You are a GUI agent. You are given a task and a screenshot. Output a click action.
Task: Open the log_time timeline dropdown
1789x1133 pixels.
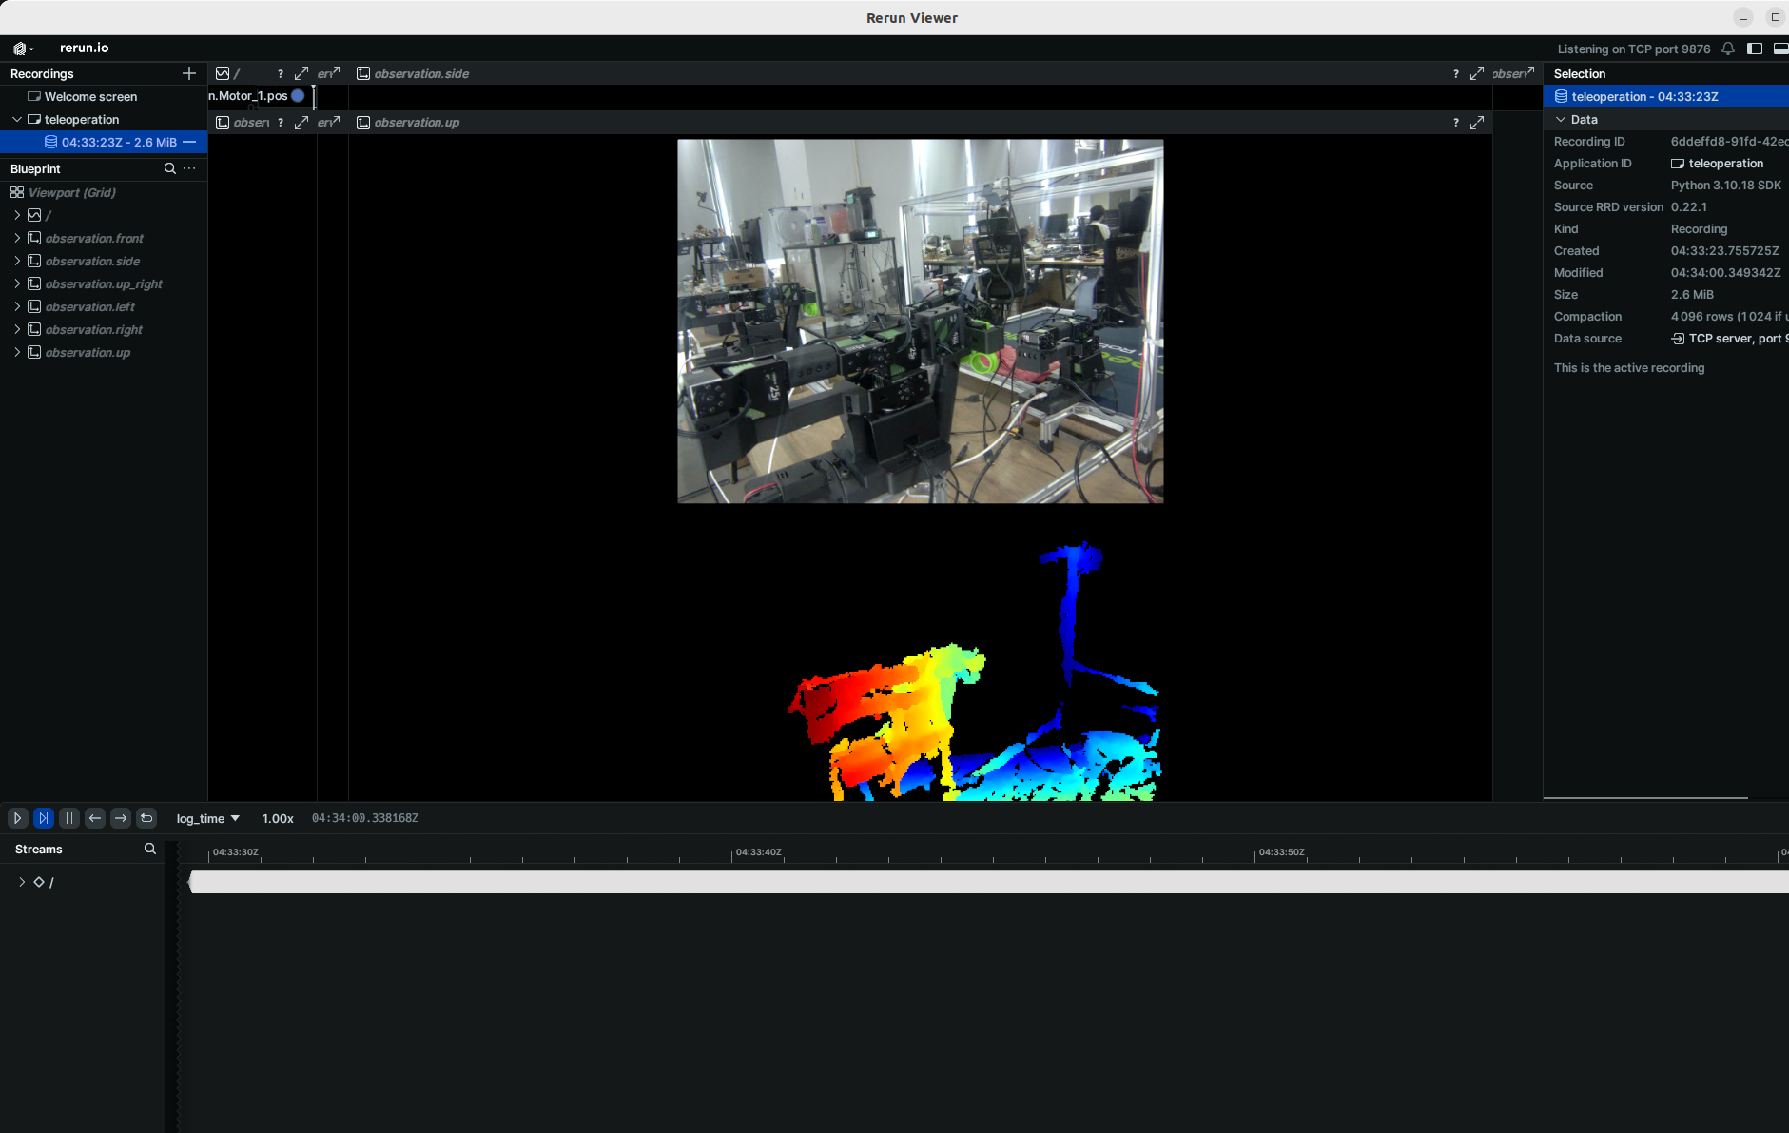(x=207, y=819)
